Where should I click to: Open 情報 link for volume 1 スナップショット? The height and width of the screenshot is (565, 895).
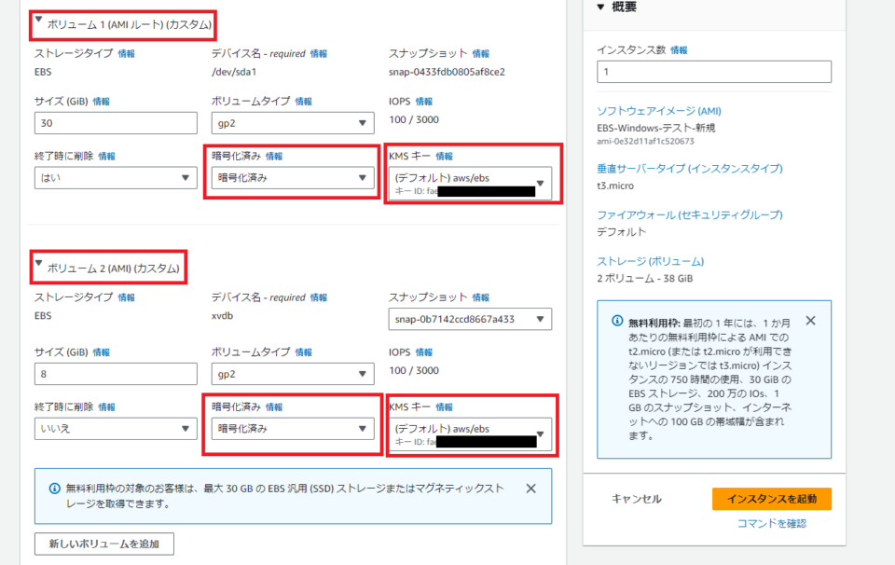(481, 54)
